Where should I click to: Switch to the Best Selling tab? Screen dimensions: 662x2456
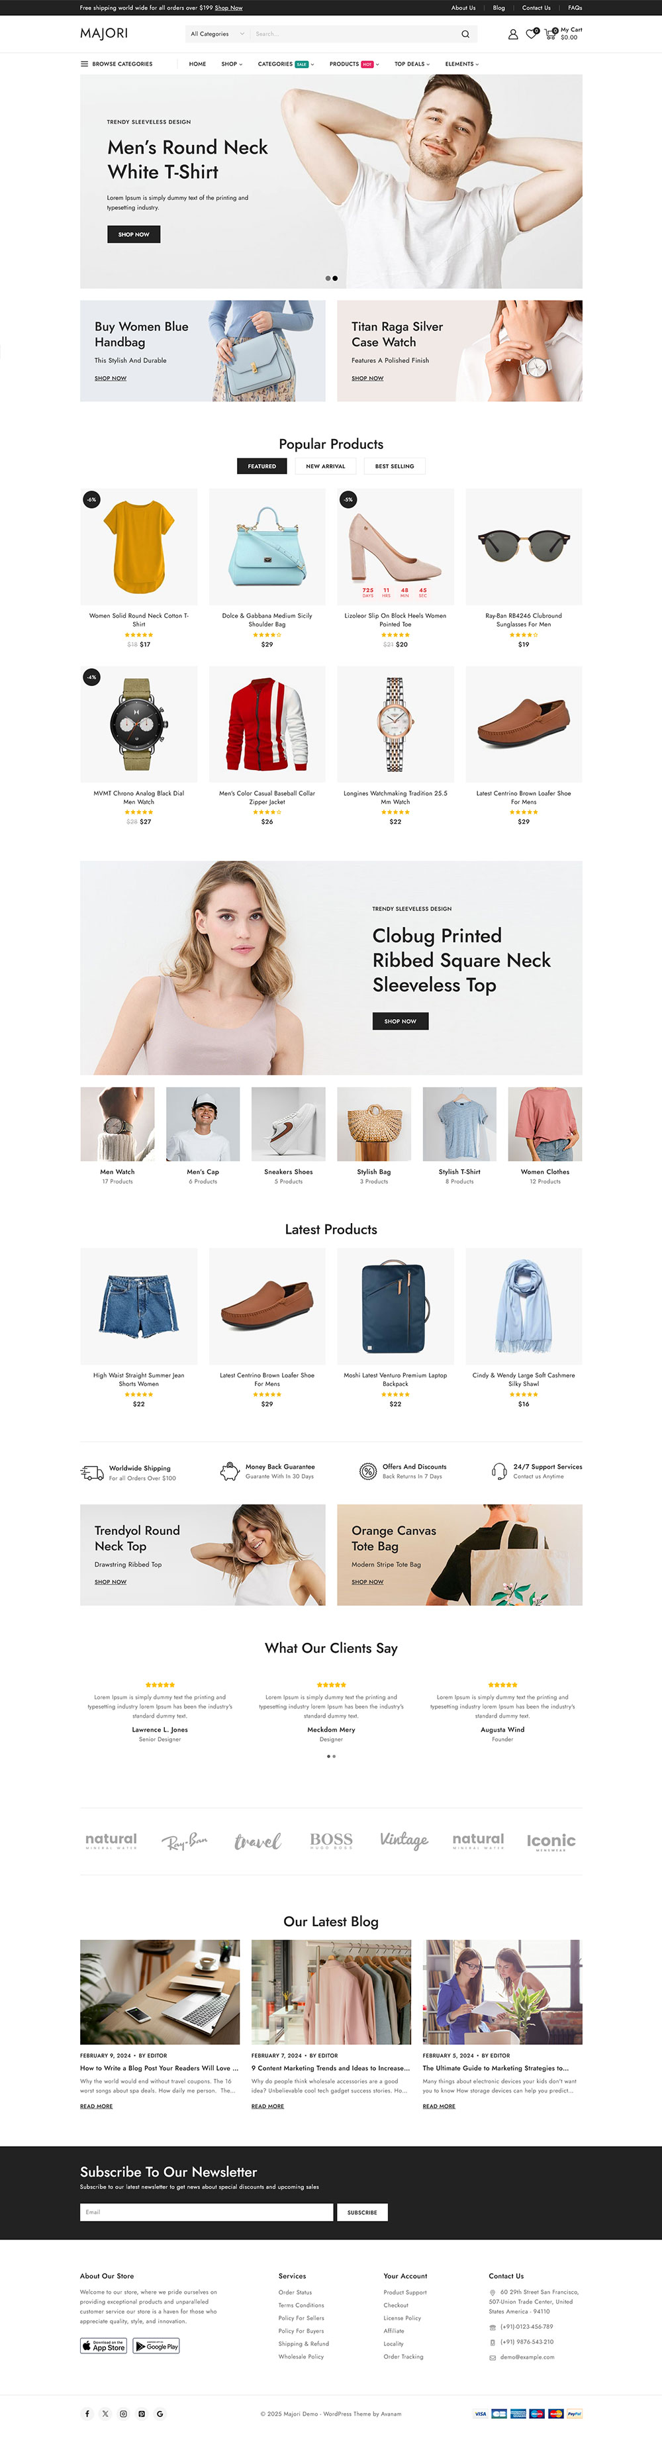(395, 466)
